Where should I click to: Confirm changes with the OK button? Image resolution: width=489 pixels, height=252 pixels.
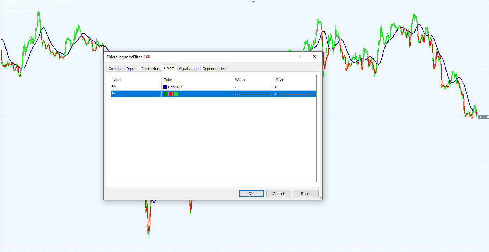point(251,193)
